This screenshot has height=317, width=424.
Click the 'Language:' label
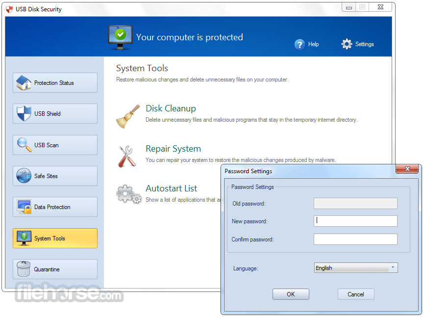(246, 268)
